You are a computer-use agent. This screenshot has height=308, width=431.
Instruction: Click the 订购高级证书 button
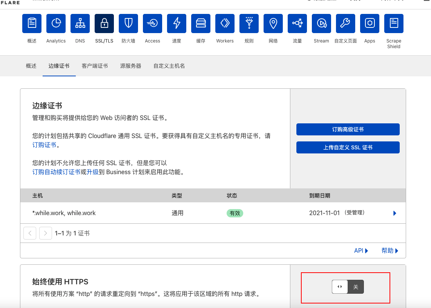(x=348, y=129)
